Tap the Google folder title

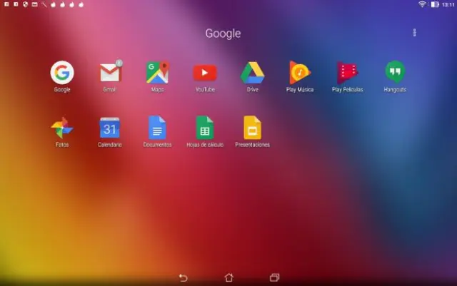pyautogui.click(x=223, y=34)
